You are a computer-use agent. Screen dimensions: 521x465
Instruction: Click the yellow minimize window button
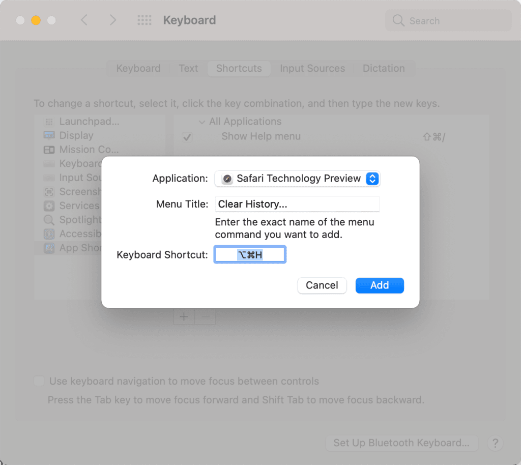36,20
